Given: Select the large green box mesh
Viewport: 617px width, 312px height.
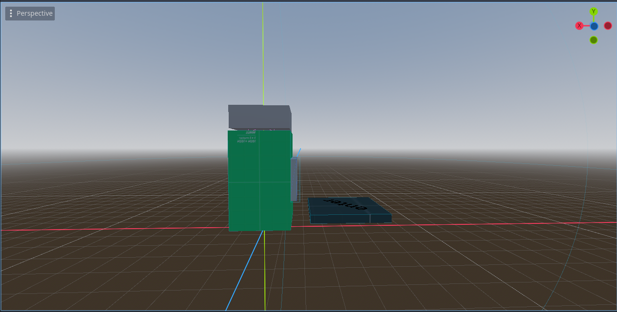Looking at the screenshot, I should [260, 181].
